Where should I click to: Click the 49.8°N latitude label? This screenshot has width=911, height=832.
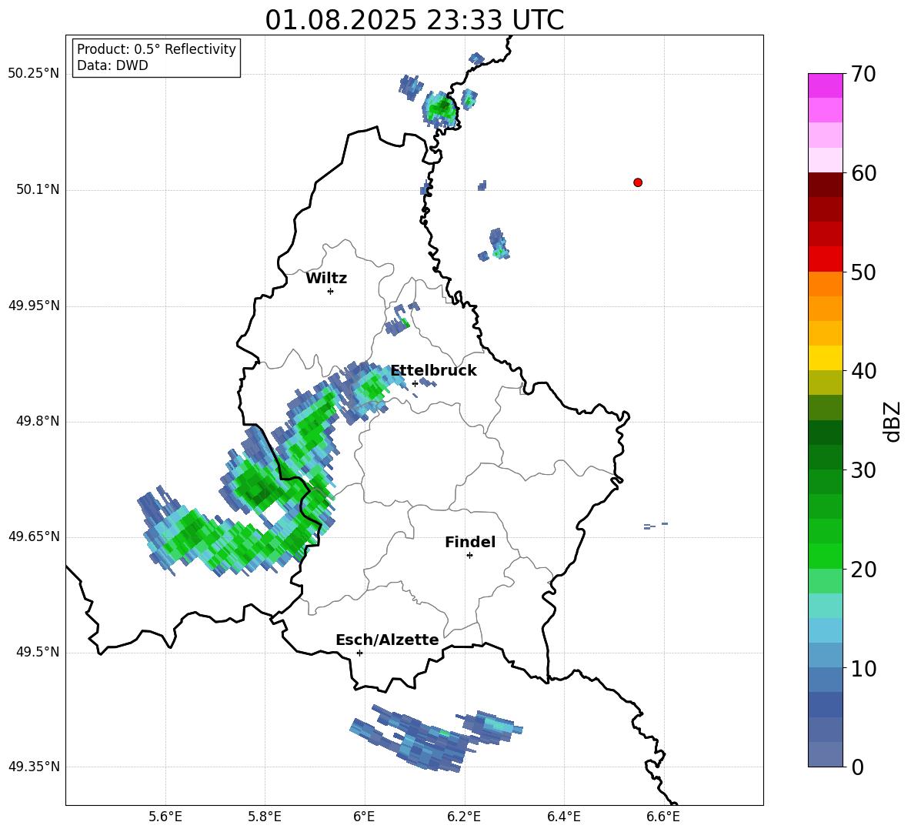coord(38,421)
